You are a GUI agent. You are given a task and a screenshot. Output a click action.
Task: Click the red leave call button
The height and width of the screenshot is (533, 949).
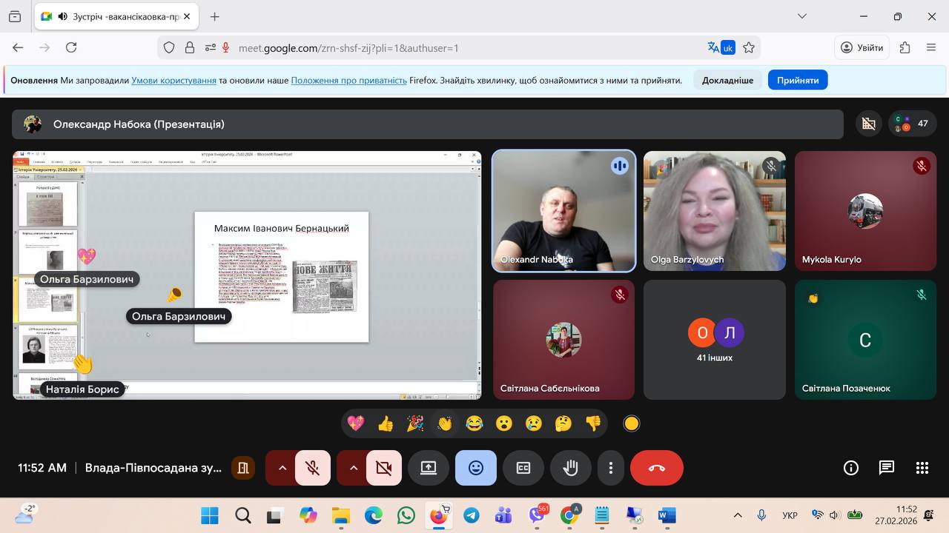click(656, 468)
